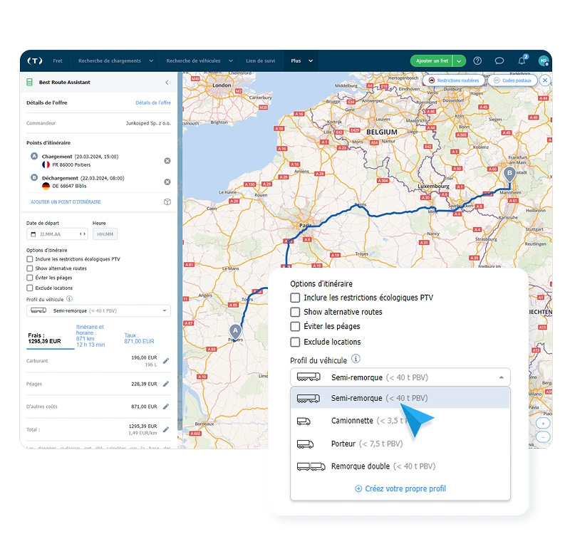
Task: Open the notifications bell icon
Action: [x=522, y=61]
